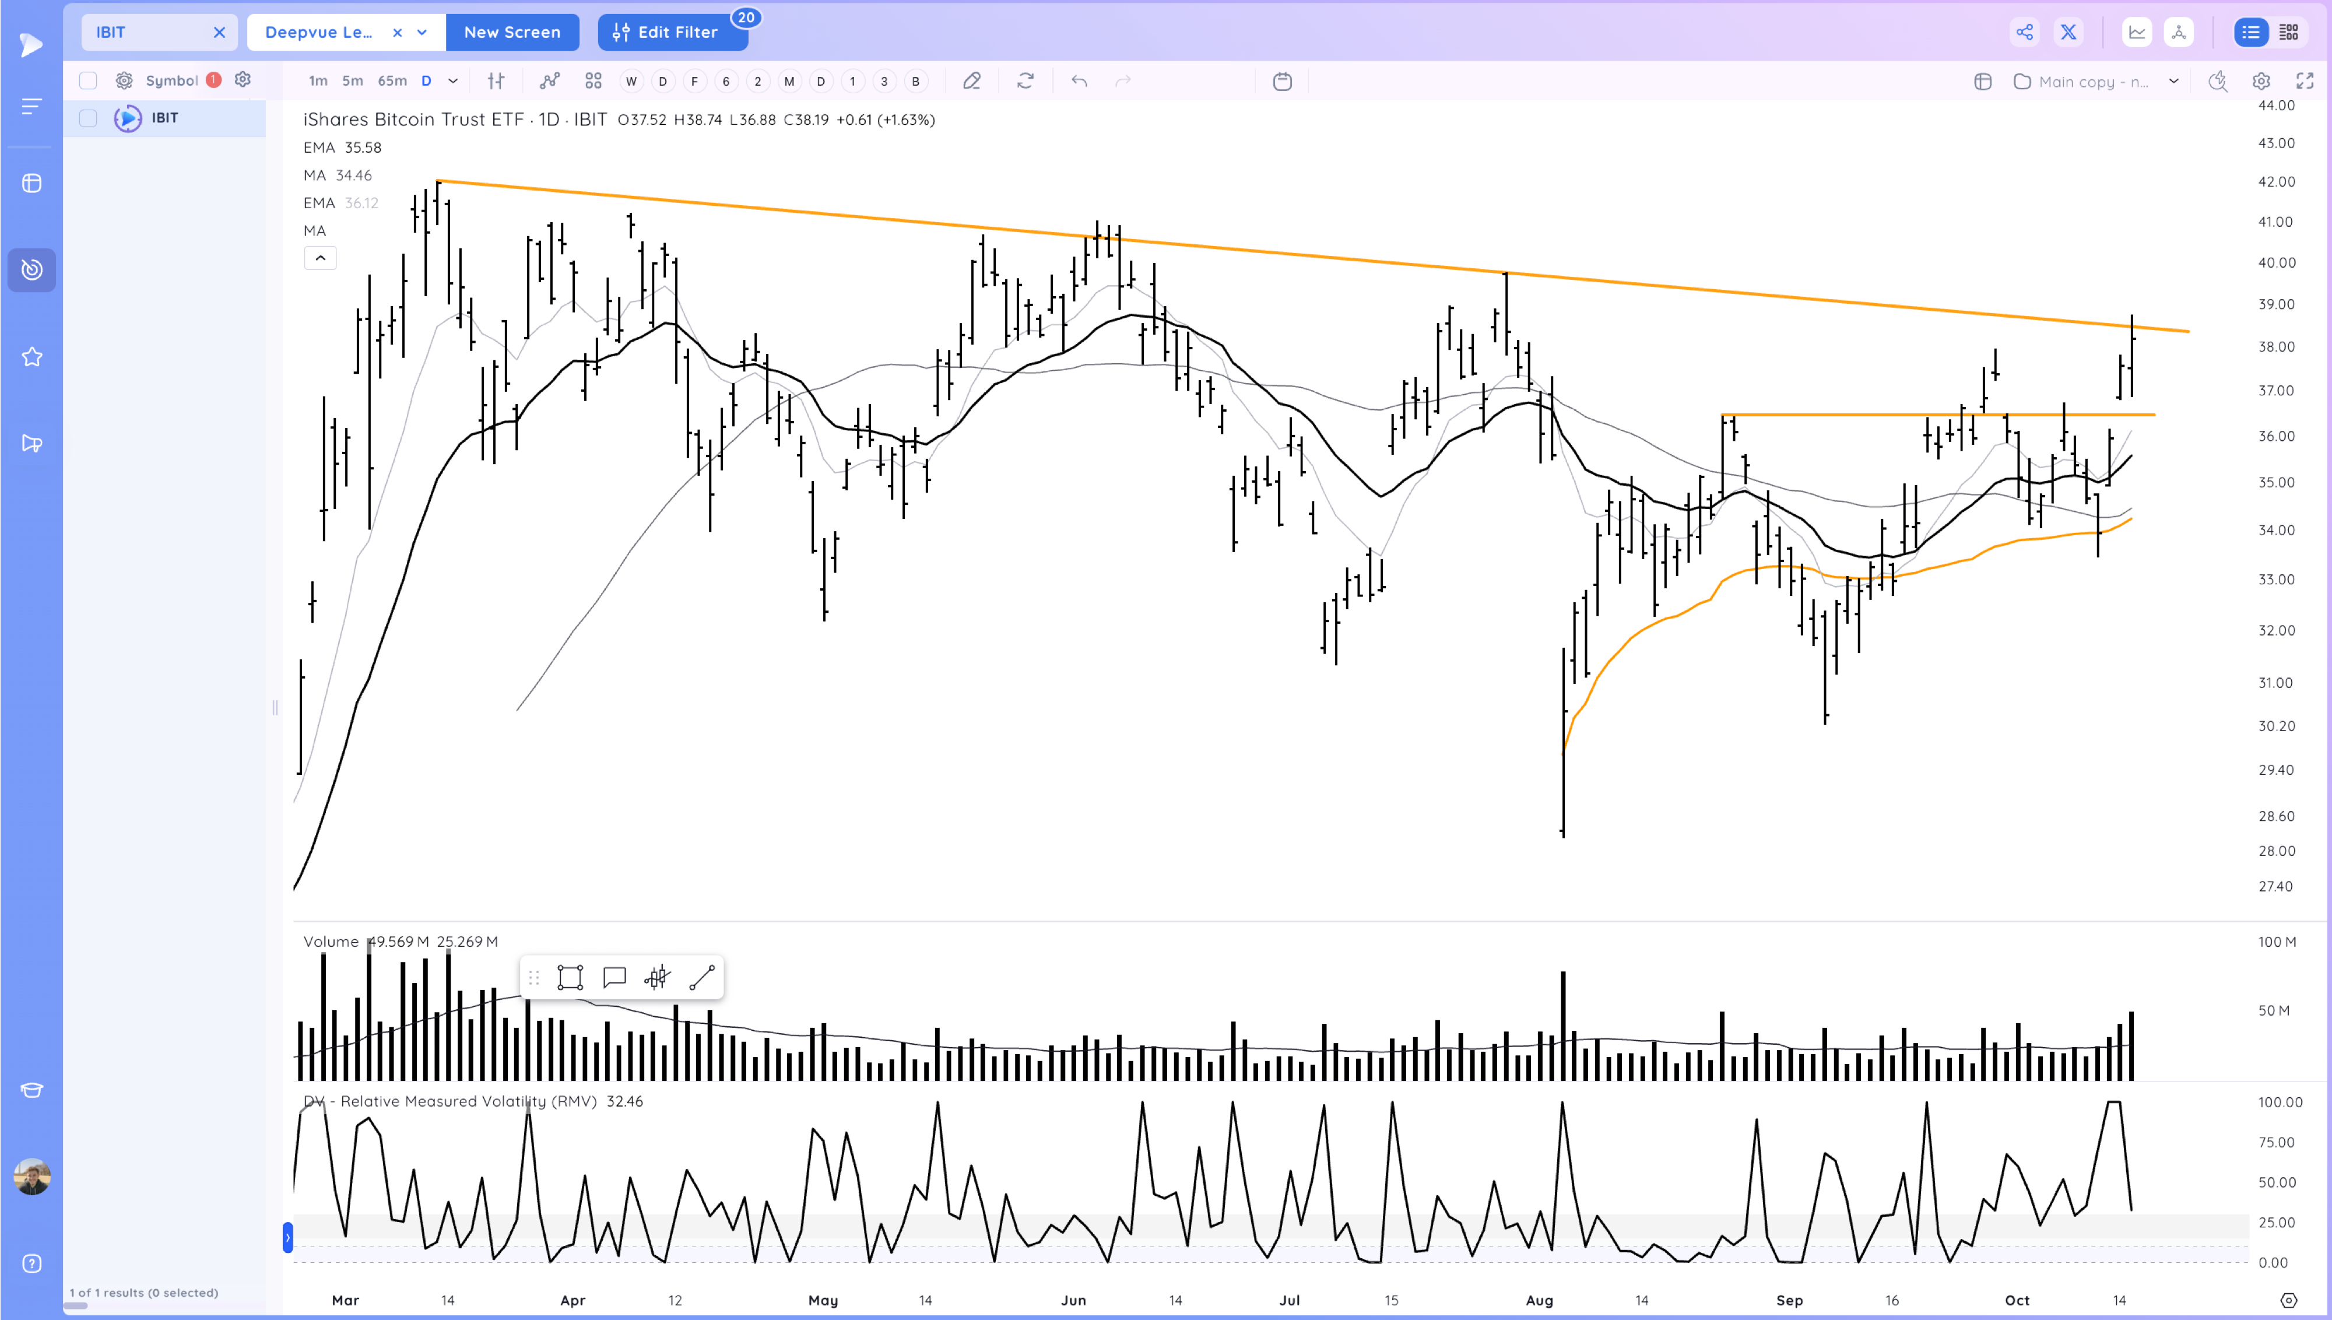The width and height of the screenshot is (2332, 1320).
Task: Click the refresh chart icon
Action: [1025, 80]
